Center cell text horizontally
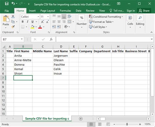This screenshot has width=155, height=127. pos(59,22)
